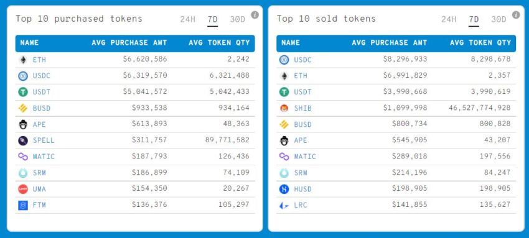Viewport: 529px width, 238px height.
Task: Click APE icon in sold tokens list
Action: [284, 140]
